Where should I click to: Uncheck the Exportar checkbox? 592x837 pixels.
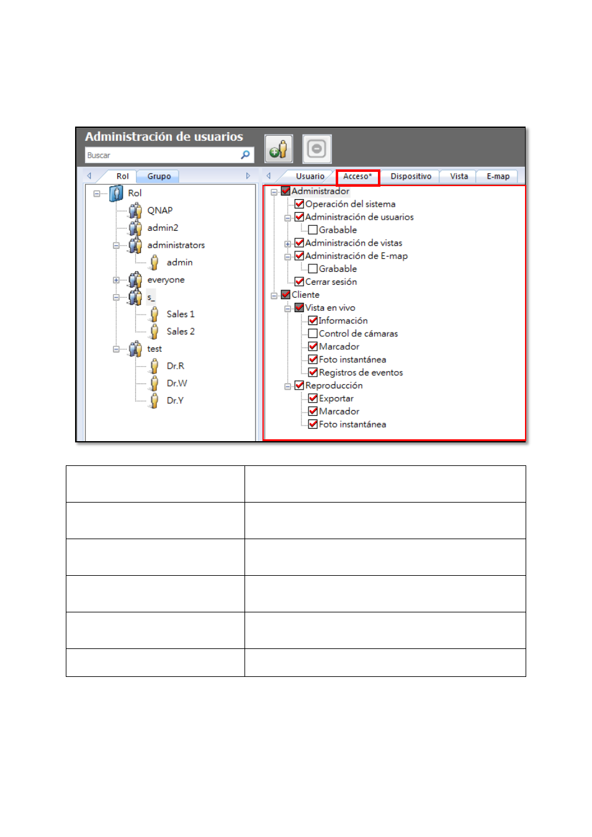tap(313, 398)
